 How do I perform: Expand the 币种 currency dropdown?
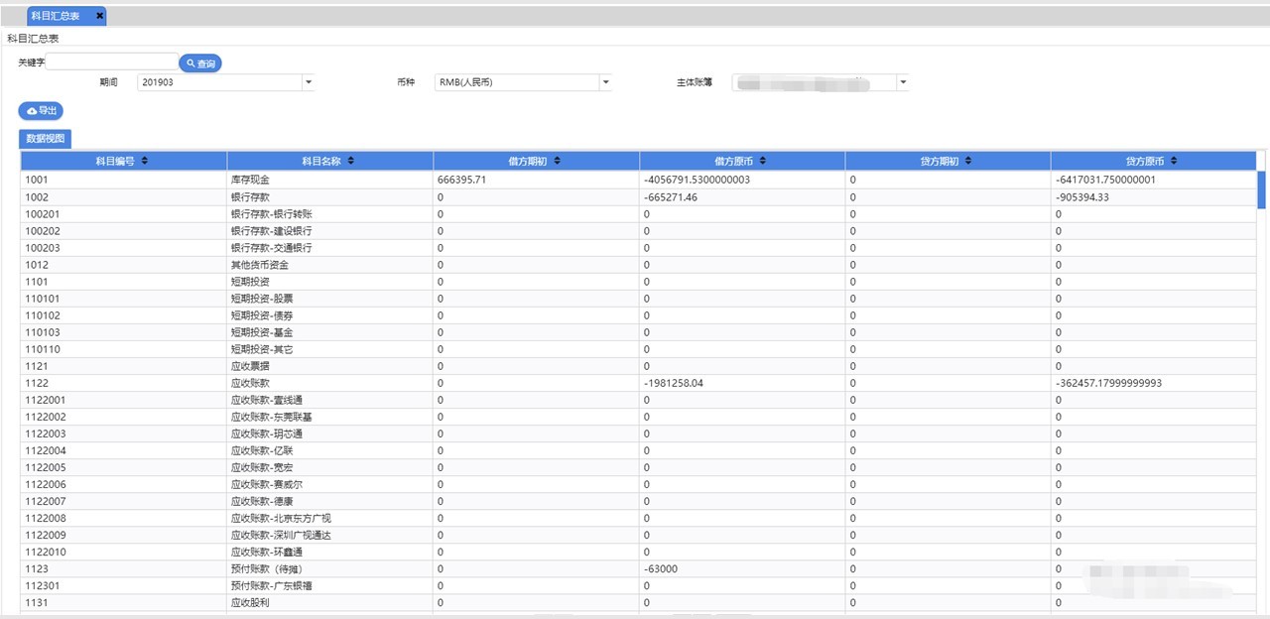click(605, 82)
